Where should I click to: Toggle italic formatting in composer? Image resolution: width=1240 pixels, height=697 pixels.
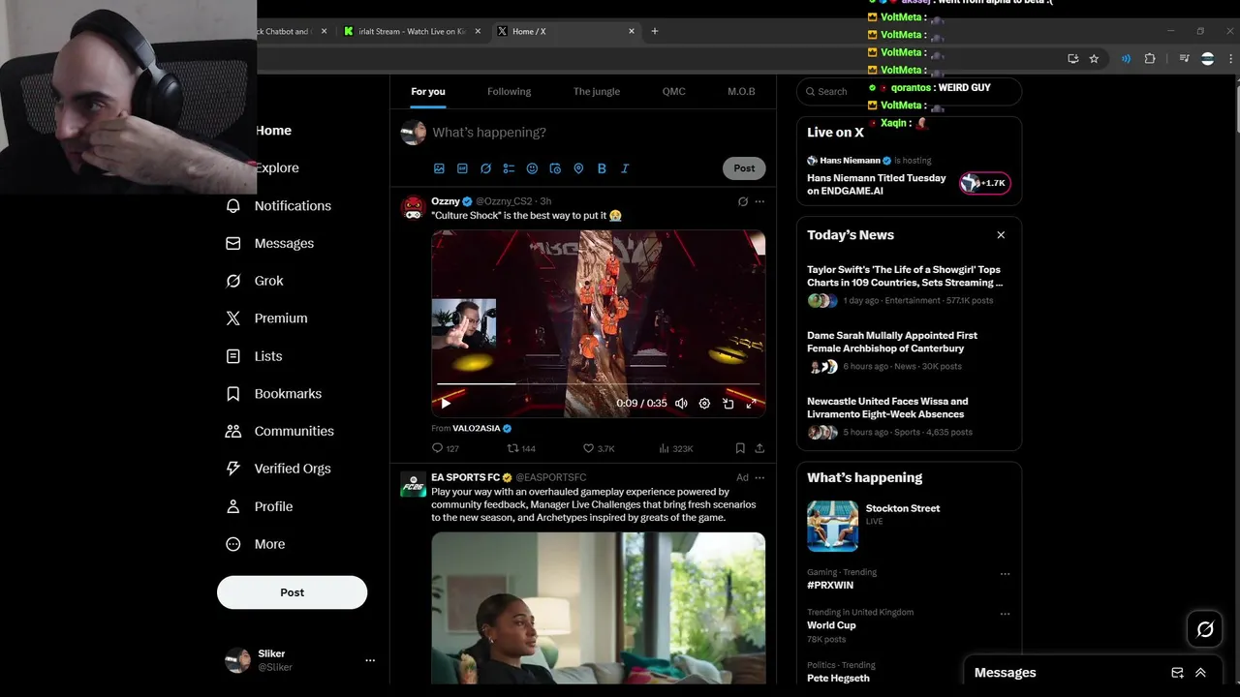[625, 168]
